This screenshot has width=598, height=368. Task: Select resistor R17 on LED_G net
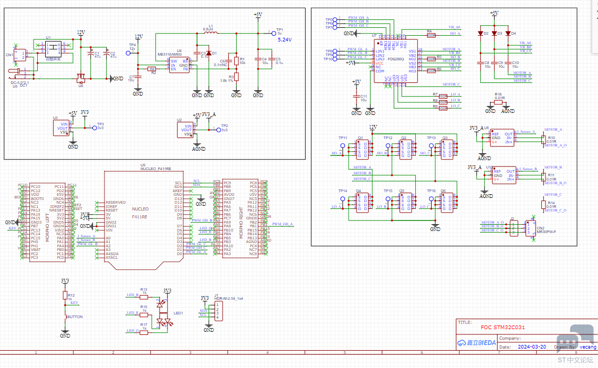144,332
